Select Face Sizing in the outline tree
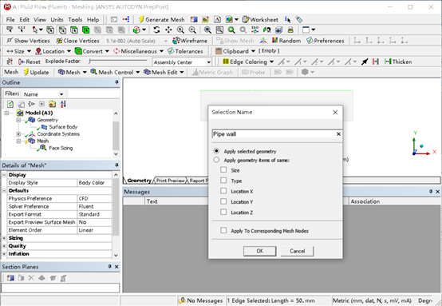Image resolution: width=442 pixels, height=306 pixels. click(61, 148)
